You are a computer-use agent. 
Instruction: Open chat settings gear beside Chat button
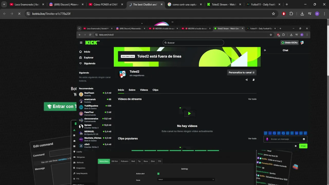point(296,146)
